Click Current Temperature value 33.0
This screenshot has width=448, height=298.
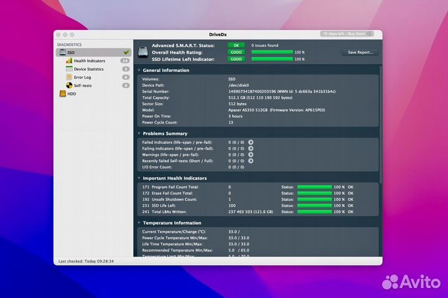tap(234, 232)
